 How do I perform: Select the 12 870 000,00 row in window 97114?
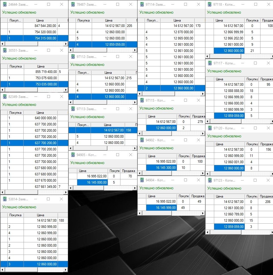pos(177,32)
